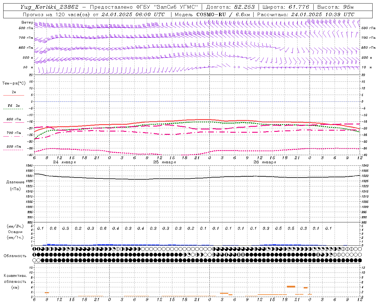
Task: Click the Тем-ра(°C) temperature panel label
Action: click(x=14, y=83)
